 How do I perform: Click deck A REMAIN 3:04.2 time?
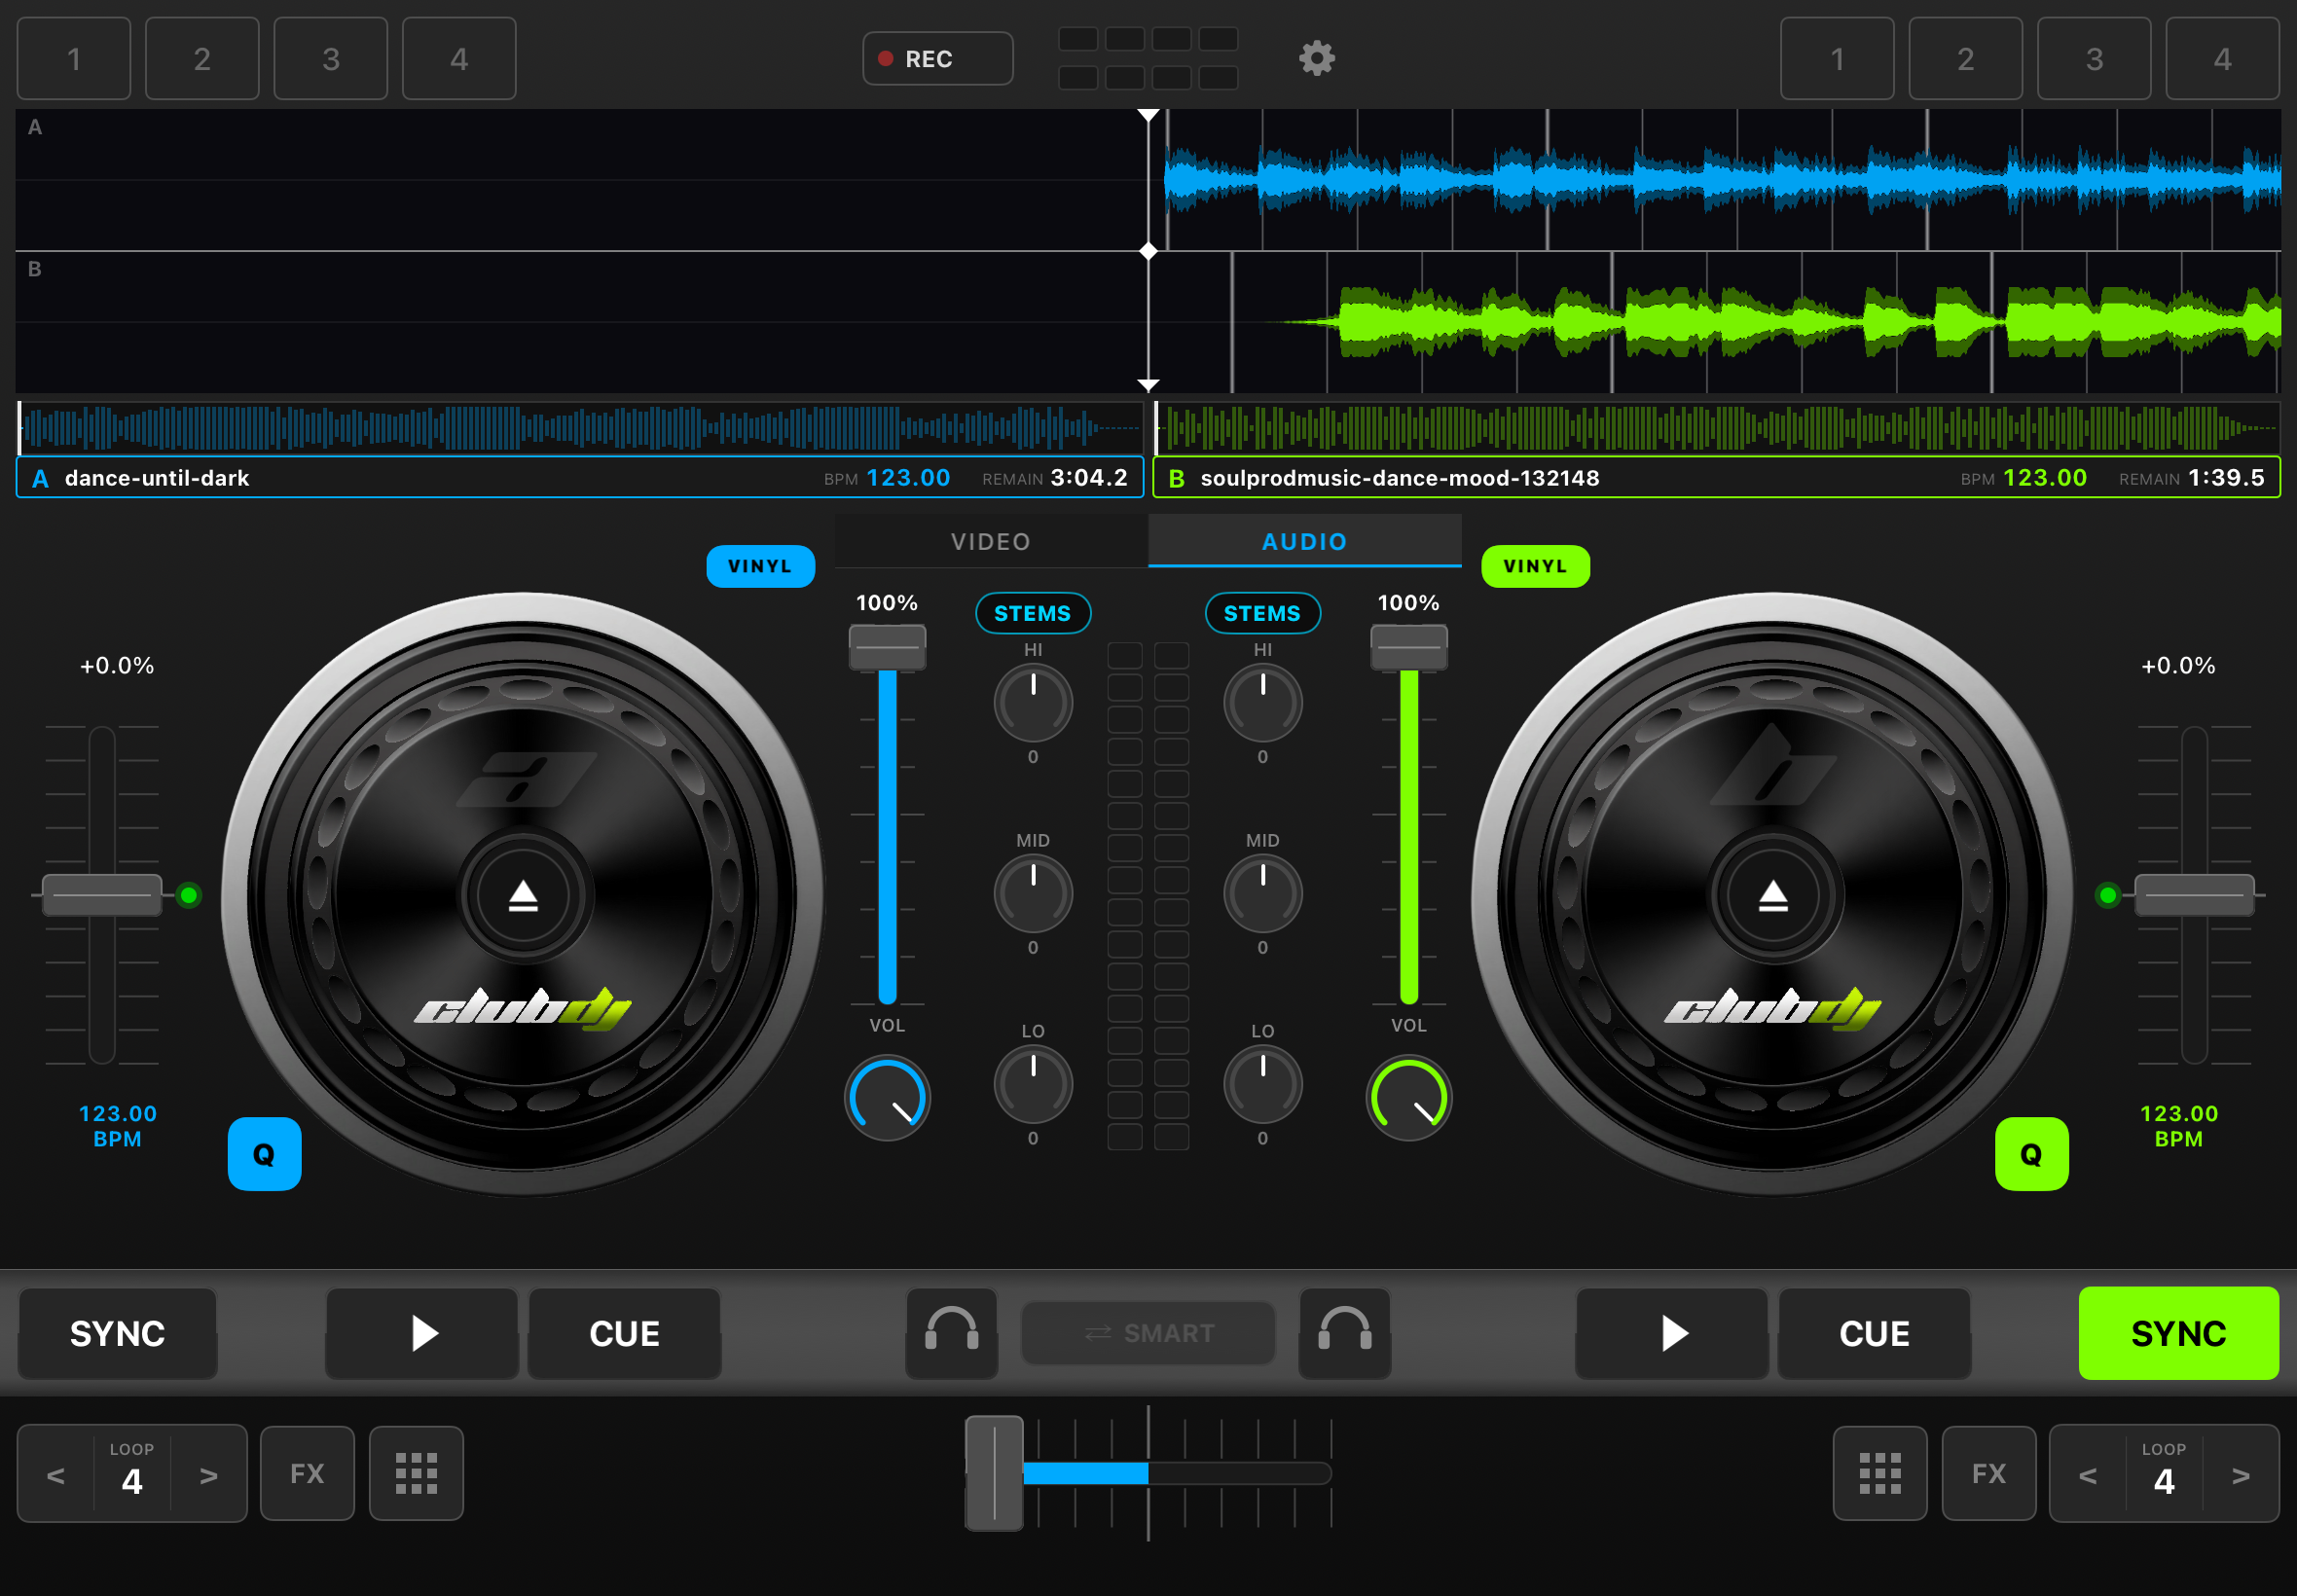1054,478
